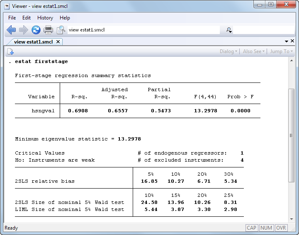The height and width of the screenshot is (235, 299).
Task: Print the viewer contents
Action: point(48,30)
